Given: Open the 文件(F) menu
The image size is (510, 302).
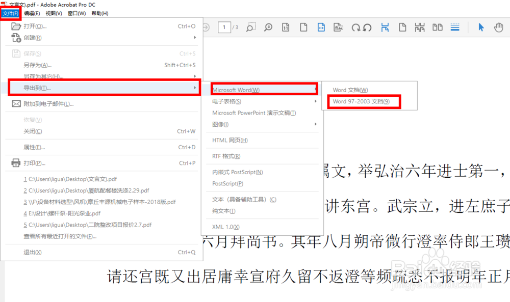Looking at the screenshot, I should pos(10,13).
